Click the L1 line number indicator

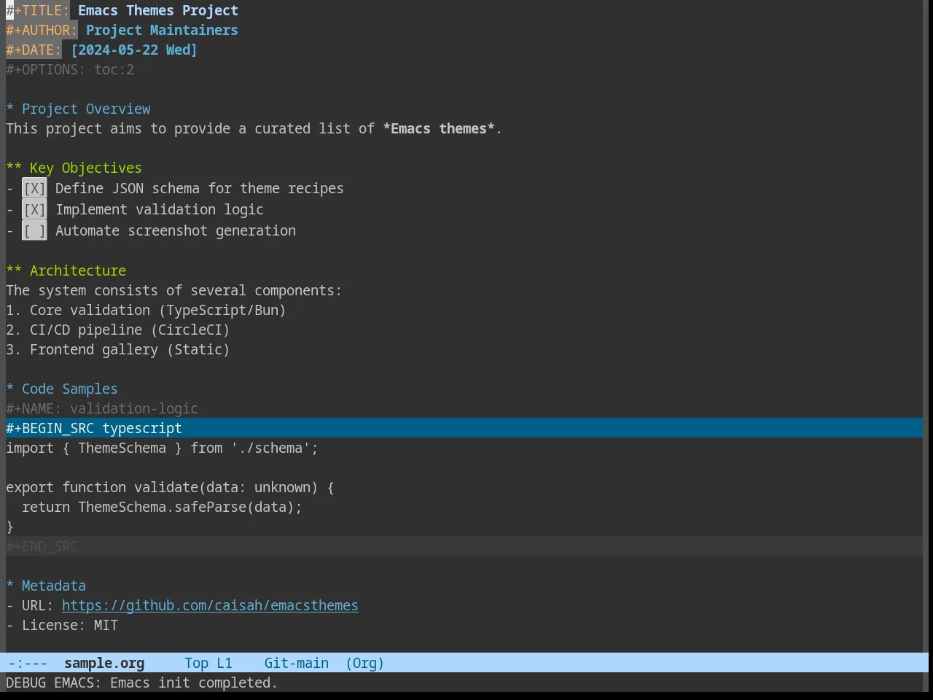[x=225, y=663]
